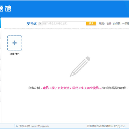Open the tiku.365ytg.com VIP class link
The image size is (129, 129).
106,126
